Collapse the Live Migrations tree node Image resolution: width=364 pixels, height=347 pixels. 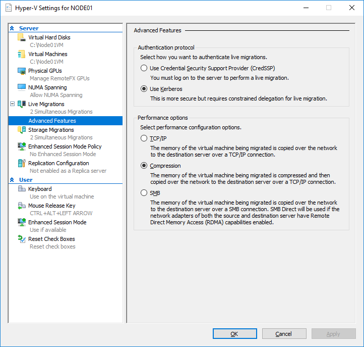point(13,104)
